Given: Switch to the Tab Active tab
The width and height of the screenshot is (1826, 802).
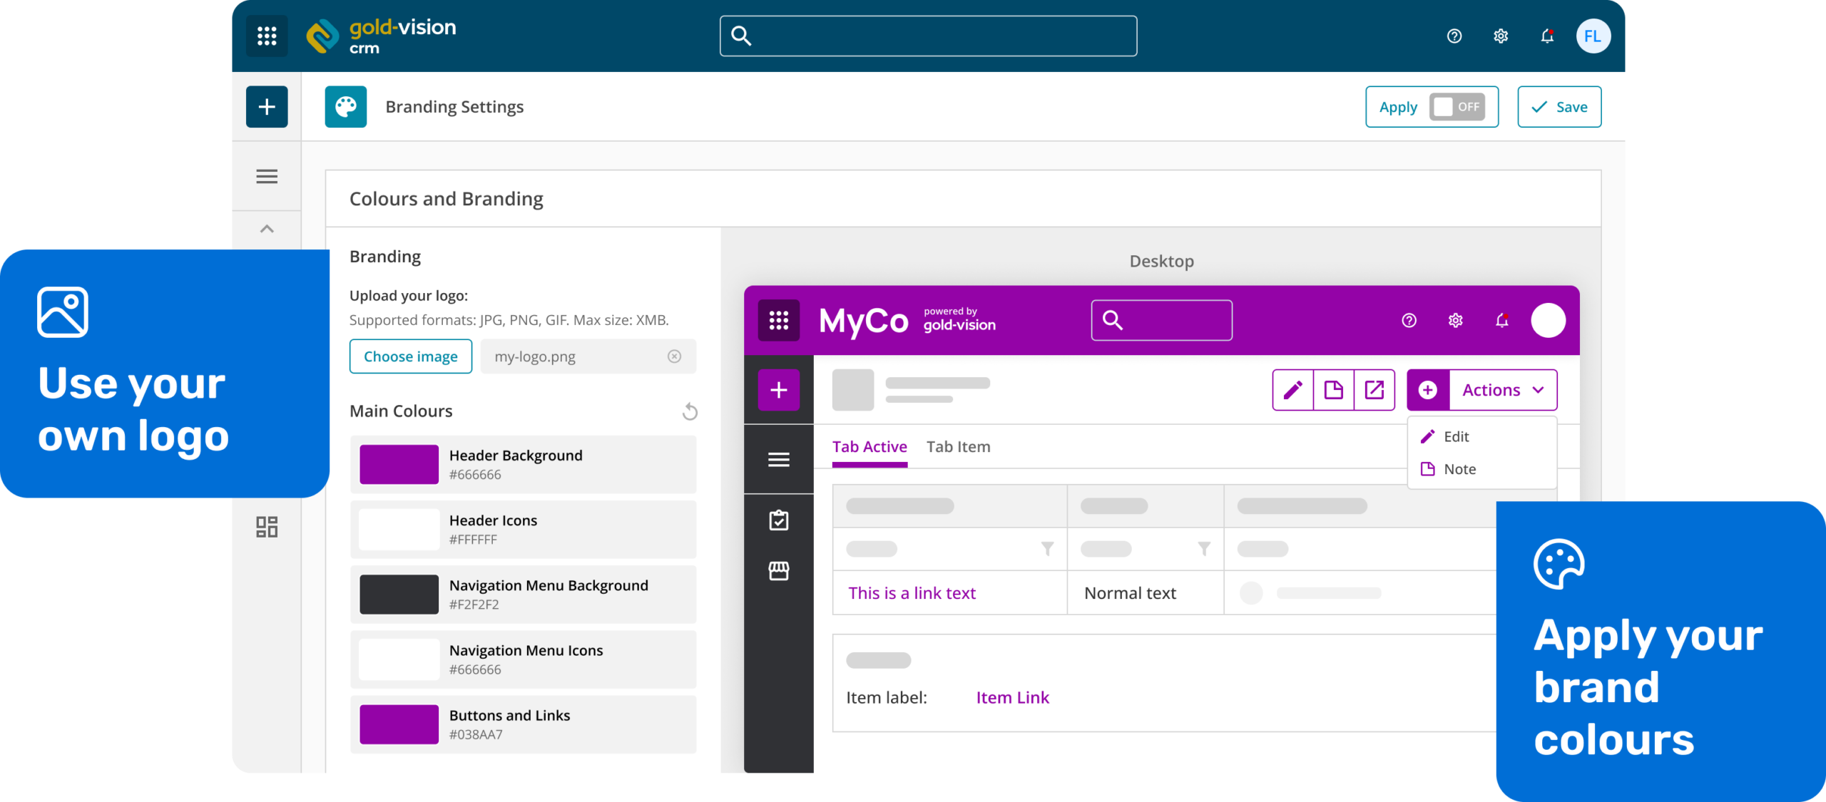Looking at the screenshot, I should 869,447.
